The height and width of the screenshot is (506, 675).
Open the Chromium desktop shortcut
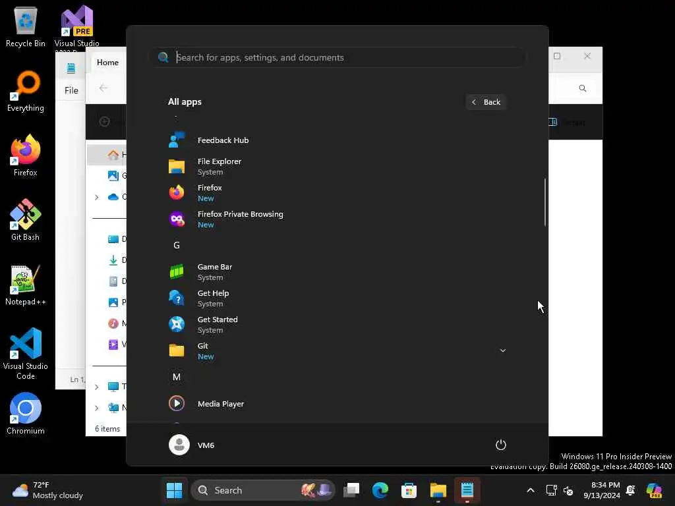tap(26, 414)
